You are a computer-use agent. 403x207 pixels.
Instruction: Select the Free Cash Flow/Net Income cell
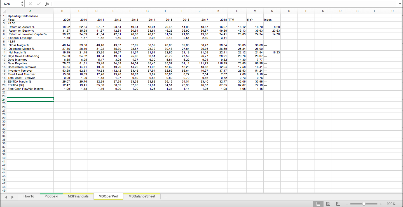30,89
